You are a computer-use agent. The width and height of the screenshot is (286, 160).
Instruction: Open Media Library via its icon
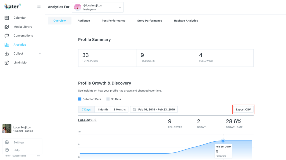(x=7, y=27)
